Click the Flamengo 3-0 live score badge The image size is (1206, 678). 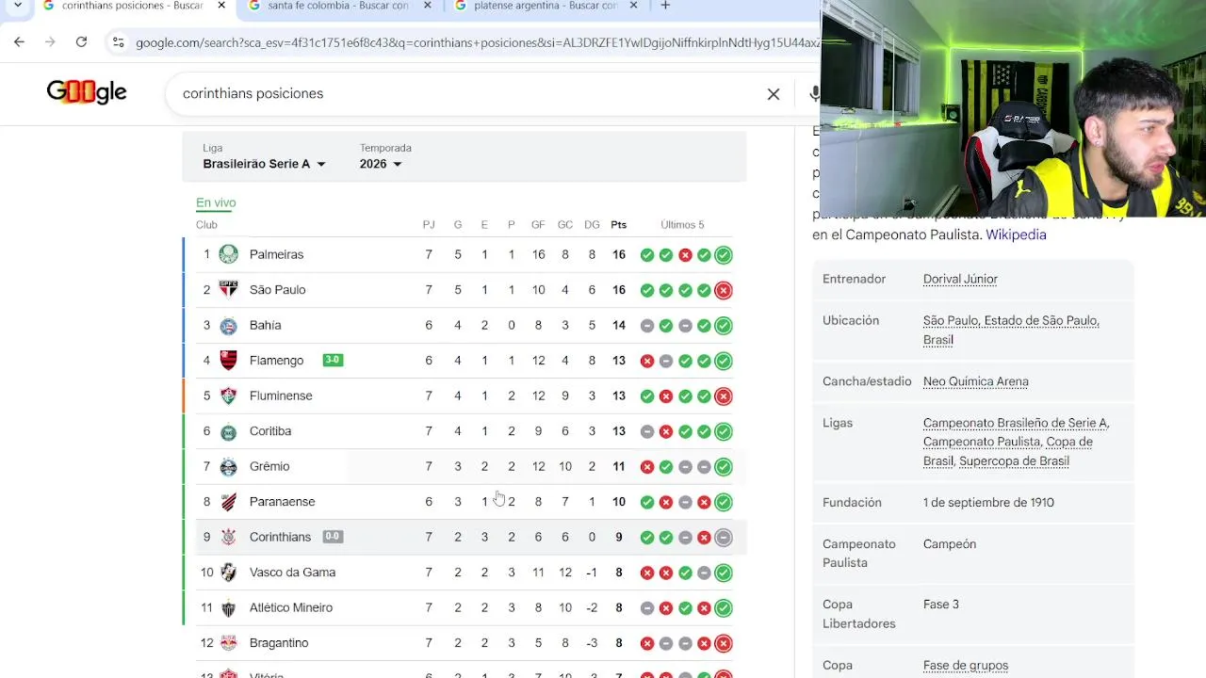pyautogui.click(x=333, y=360)
